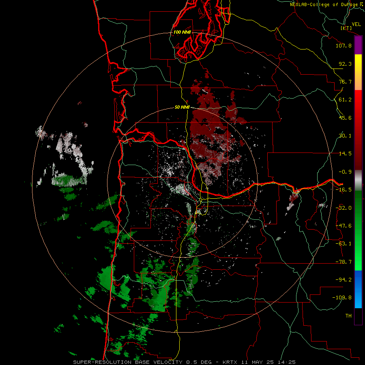
Task: Click the "KRTX" station ID in caption
Action: [230, 362]
